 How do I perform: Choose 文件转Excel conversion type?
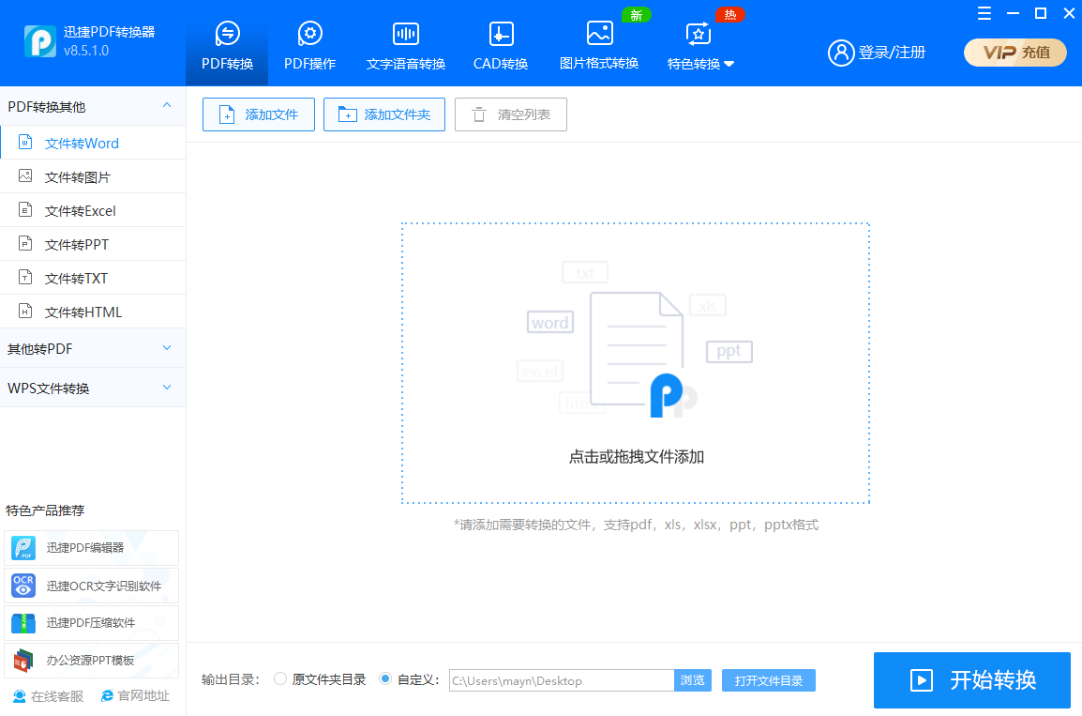pos(89,209)
